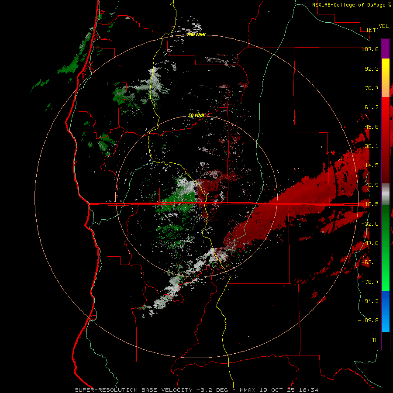
Task: Select the 61.2 velocity scale value
Action: tap(372, 107)
